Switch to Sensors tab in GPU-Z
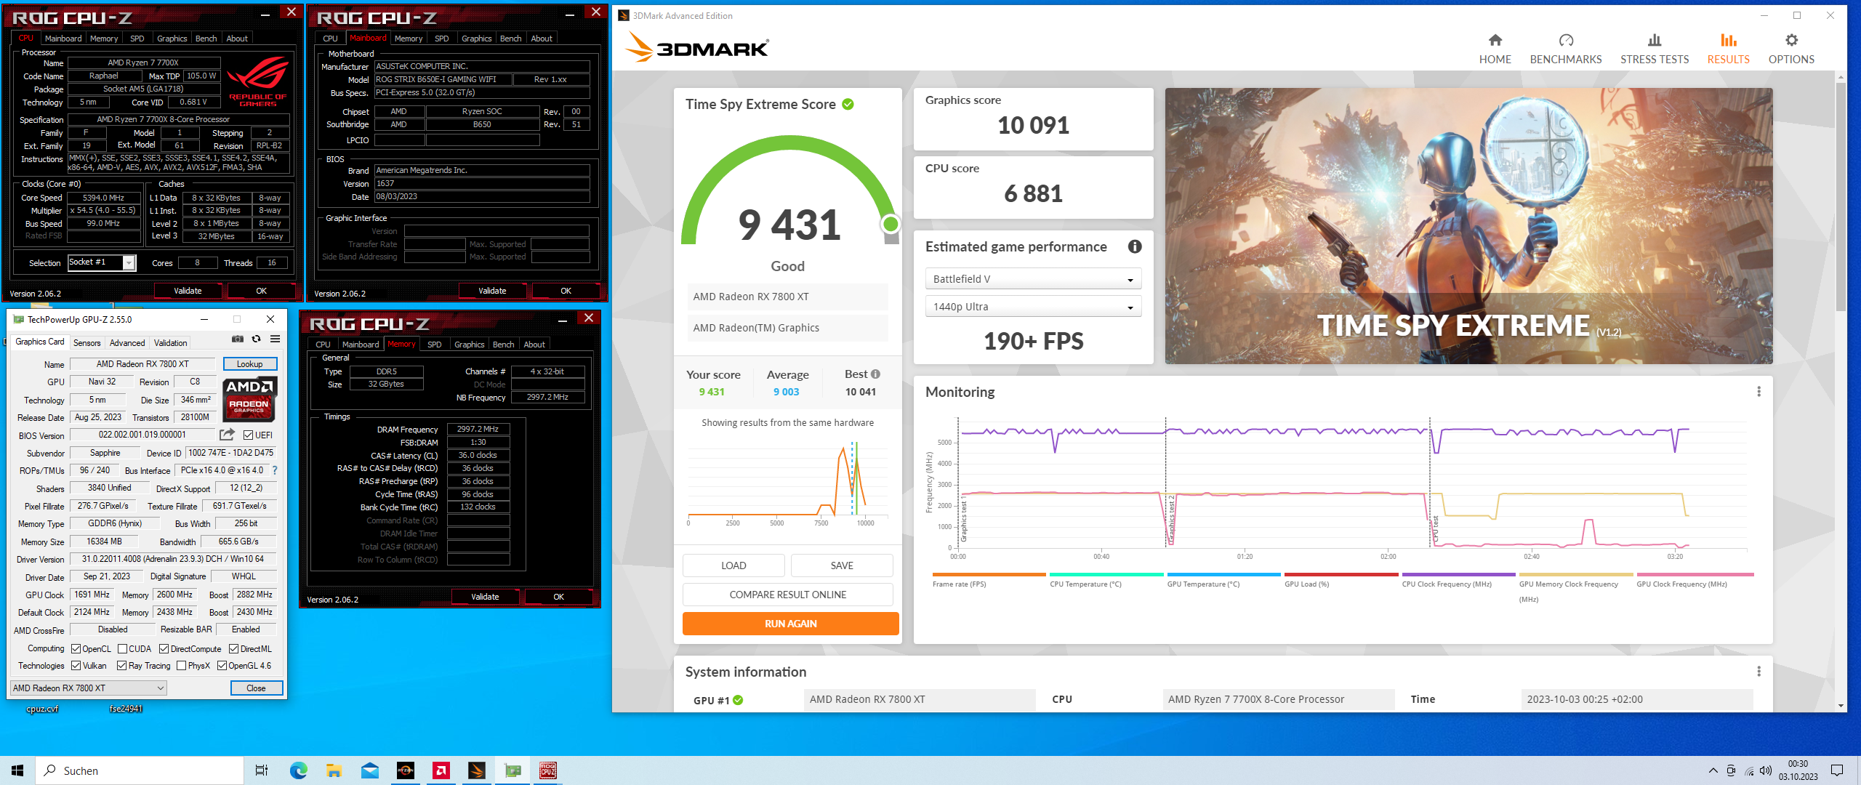Screen dimensions: 1861x785 point(87,343)
